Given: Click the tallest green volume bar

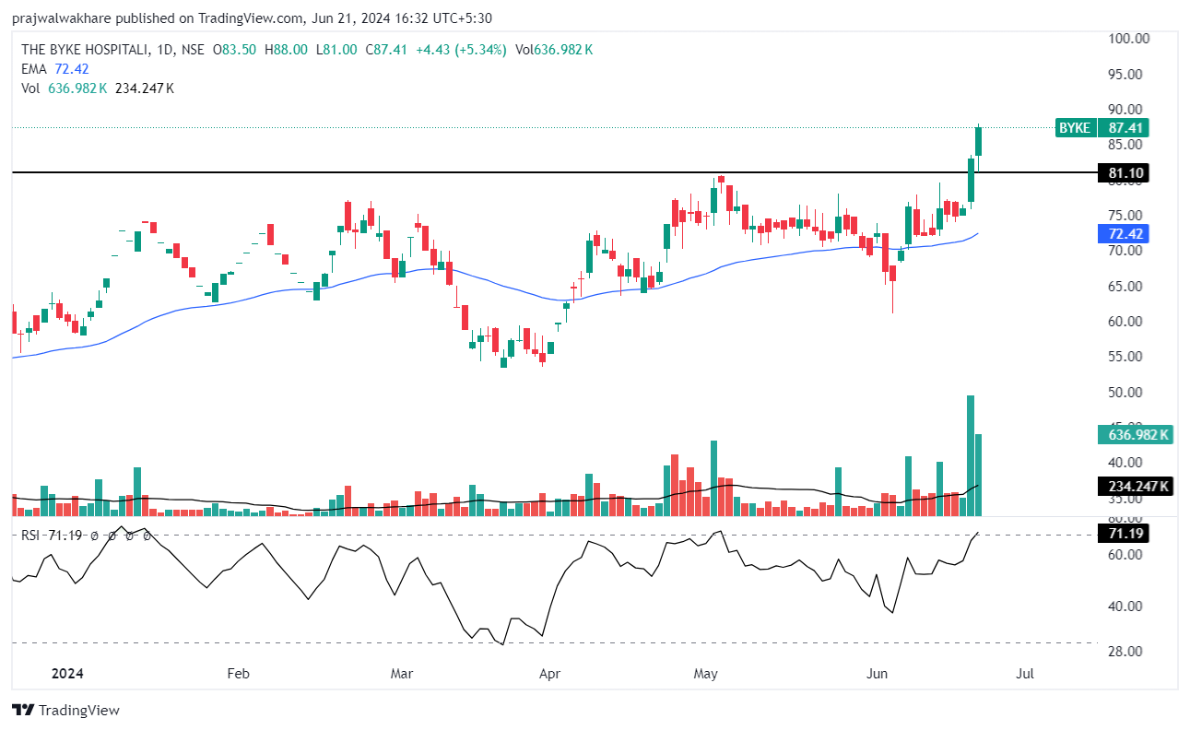Looking at the screenshot, I should (x=971, y=454).
